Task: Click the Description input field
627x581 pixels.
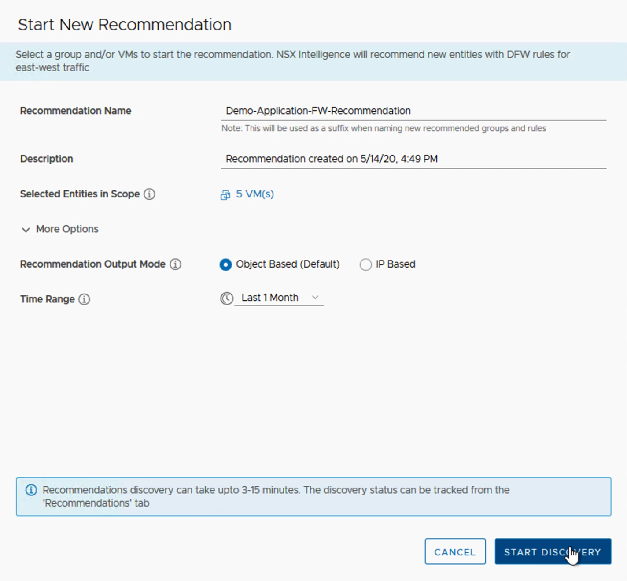Action: click(x=413, y=159)
